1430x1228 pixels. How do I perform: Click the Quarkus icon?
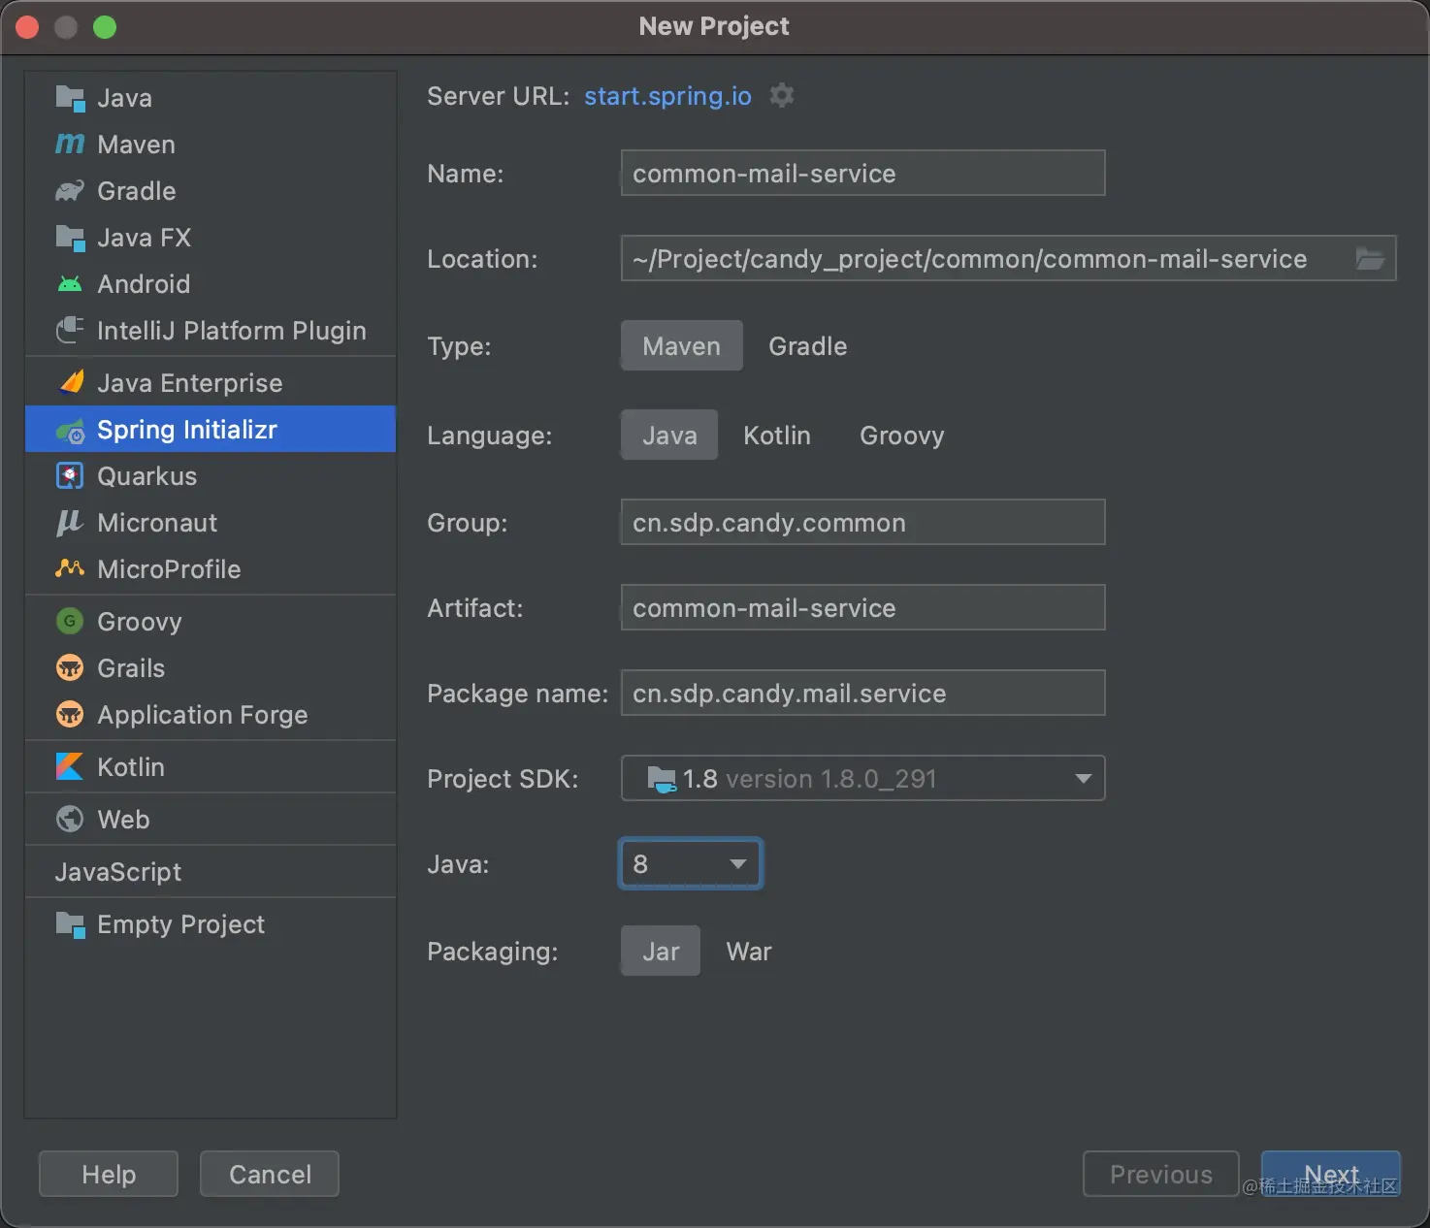[70, 476]
